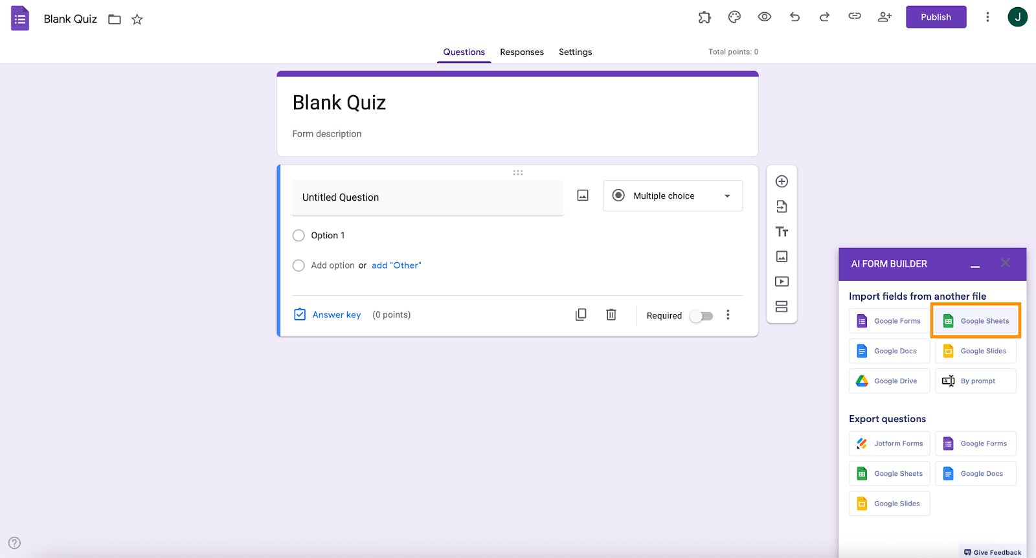Viewport: 1036px width, 558px height.
Task: Add a new question from side toolbar
Action: 782,181
